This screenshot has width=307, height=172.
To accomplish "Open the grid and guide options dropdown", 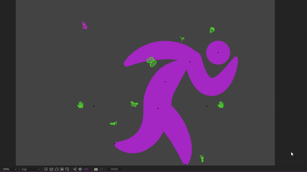I will tap(67, 169).
